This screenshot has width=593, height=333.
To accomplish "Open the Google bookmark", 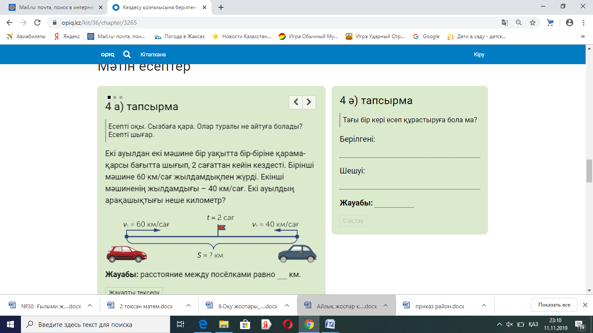I will [426, 36].
